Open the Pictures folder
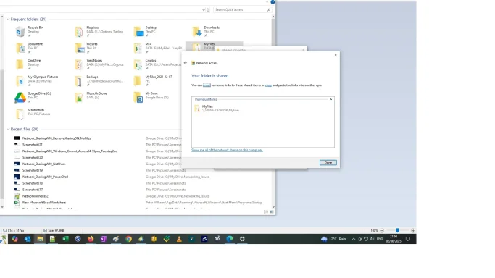Viewport: 495px width, 278px height. [x=79, y=48]
